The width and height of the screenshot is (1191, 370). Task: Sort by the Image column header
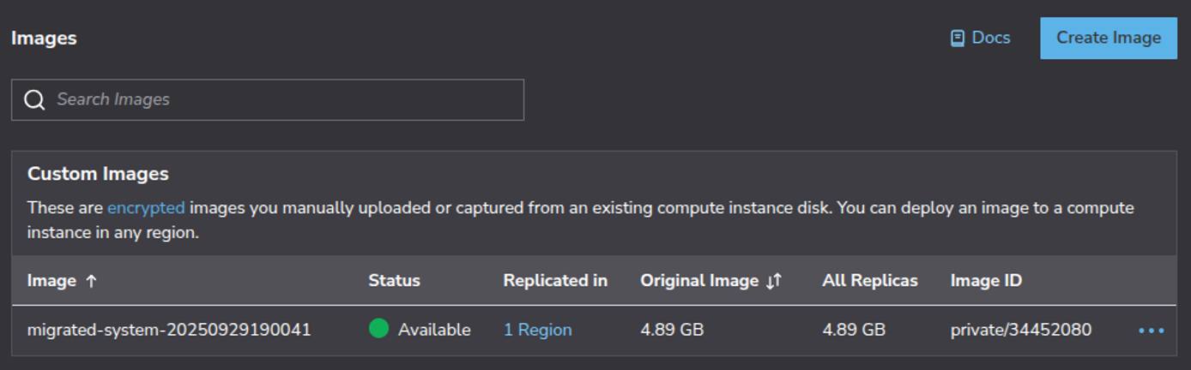tap(51, 281)
